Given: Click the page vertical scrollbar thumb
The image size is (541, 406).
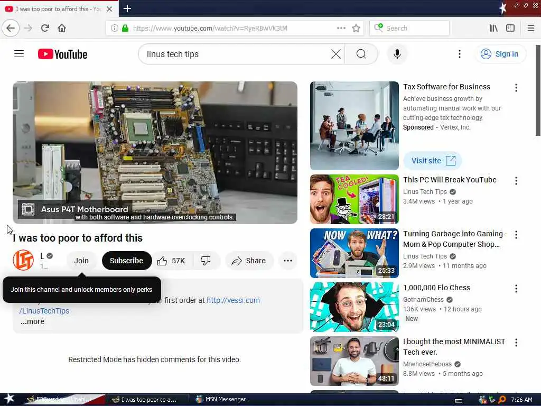Looking at the screenshot, I should pos(538,90).
